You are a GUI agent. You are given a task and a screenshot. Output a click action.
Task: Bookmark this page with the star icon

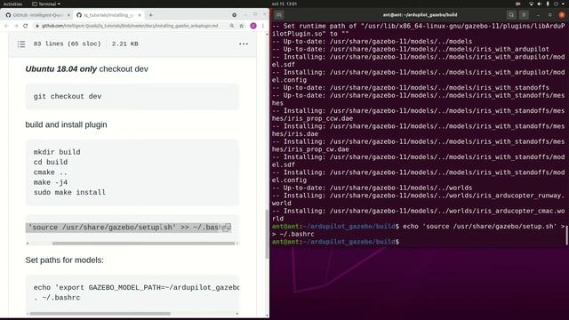(242, 26)
